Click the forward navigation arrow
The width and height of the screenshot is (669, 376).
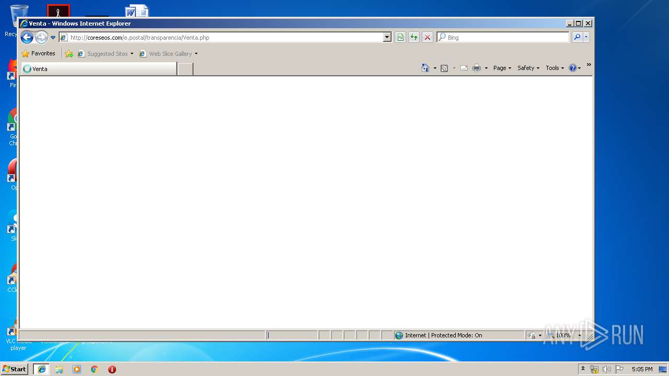pos(41,37)
